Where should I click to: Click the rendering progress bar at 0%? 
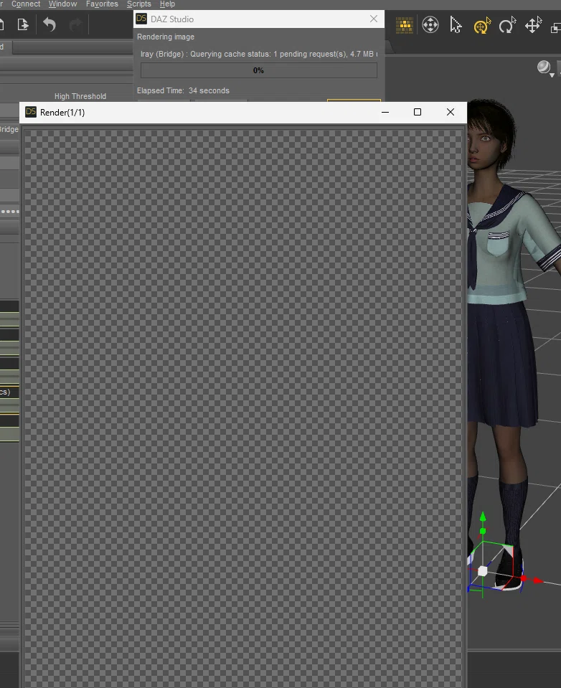(x=259, y=70)
